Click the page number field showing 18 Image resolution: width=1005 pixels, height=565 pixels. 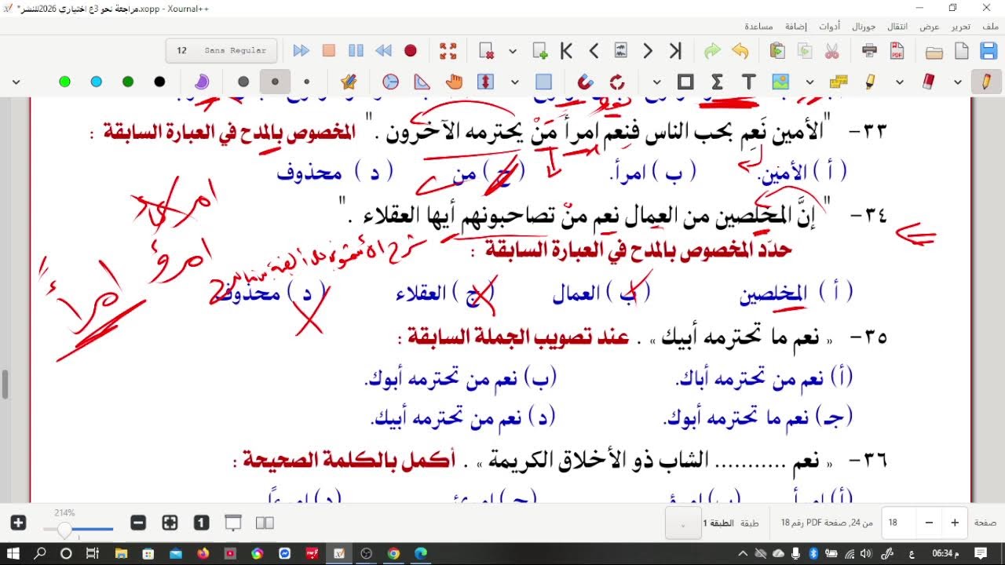pyautogui.click(x=900, y=523)
